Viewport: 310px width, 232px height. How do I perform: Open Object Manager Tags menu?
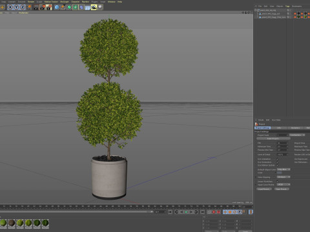[x=287, y=6]
